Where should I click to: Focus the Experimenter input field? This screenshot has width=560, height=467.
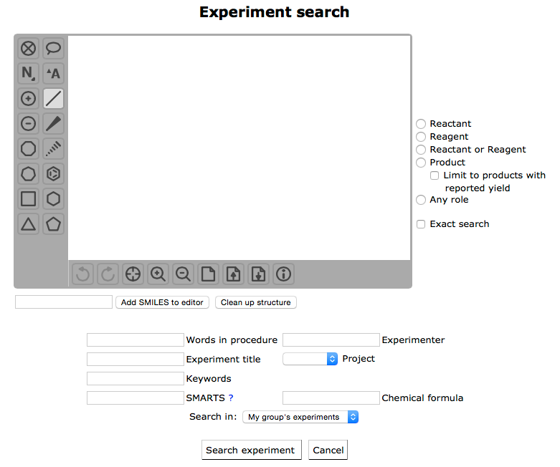pos(331,340)
